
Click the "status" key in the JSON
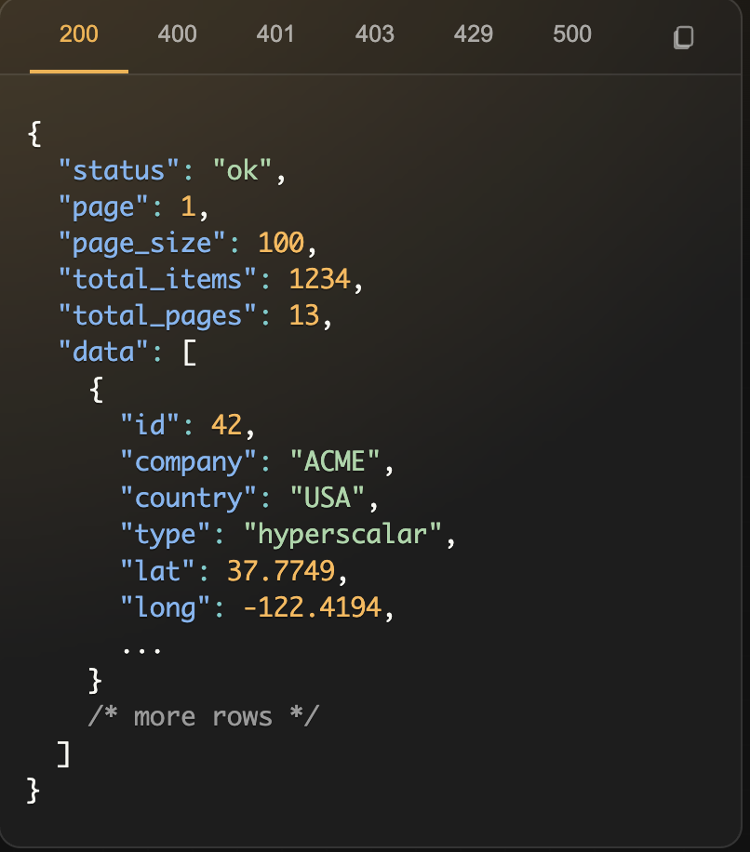119,170
